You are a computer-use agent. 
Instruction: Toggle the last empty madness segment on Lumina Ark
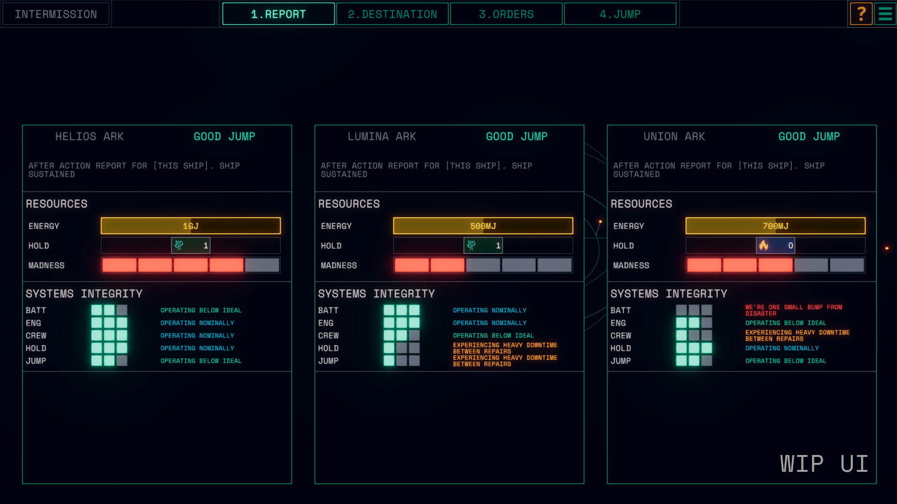554,265
